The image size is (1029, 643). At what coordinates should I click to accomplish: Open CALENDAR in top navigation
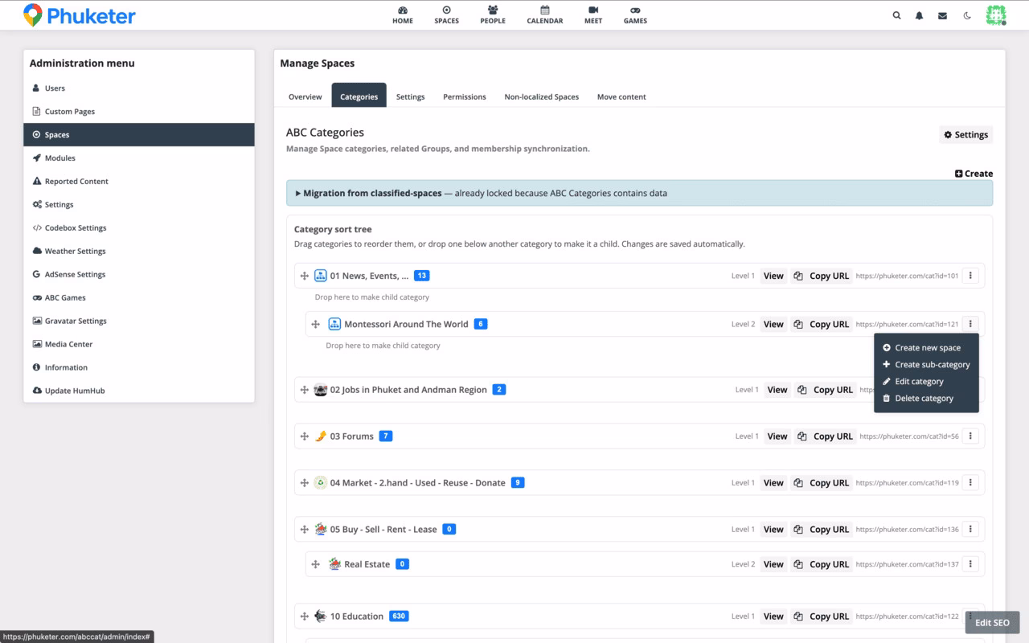coord(545,14)
